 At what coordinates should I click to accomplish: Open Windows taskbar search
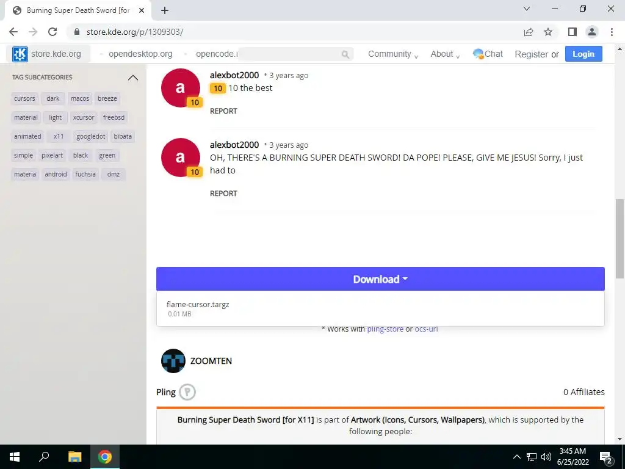pyautogui.click(x=44, y=457)
